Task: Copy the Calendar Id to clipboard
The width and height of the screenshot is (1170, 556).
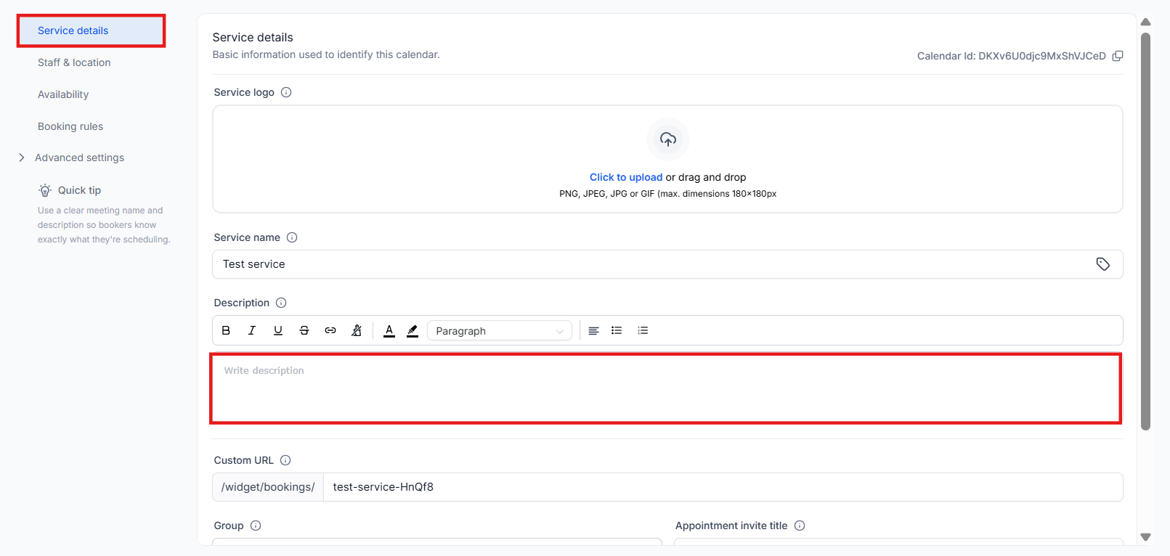Action: [1118, 56]
